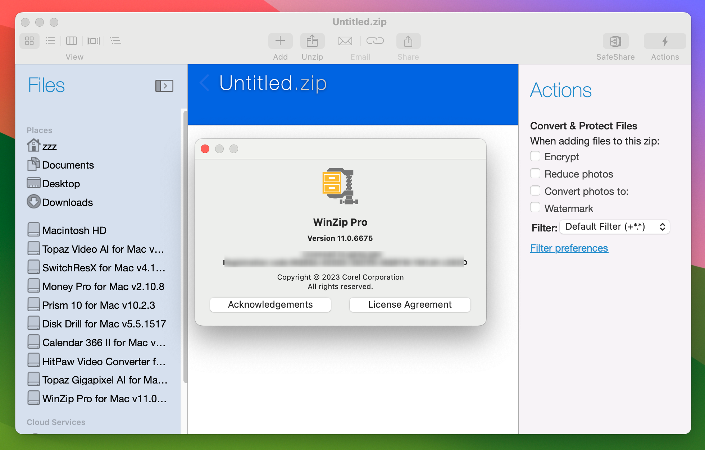Open the Default Filter dropdown
This screenshot has height=450, width=705.
[x=614, y=226]
